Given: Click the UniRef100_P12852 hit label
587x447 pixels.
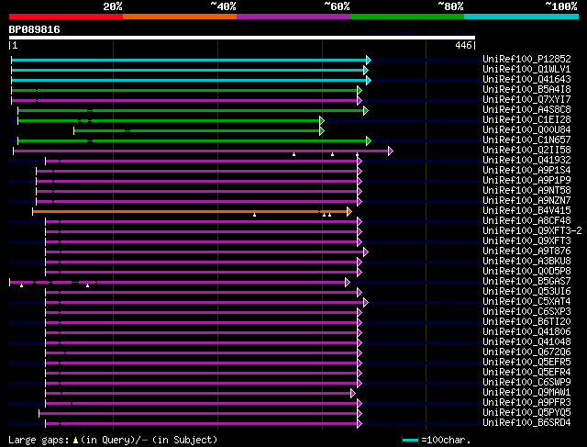Looking at the screenshot, I should [x=526, y=59].
